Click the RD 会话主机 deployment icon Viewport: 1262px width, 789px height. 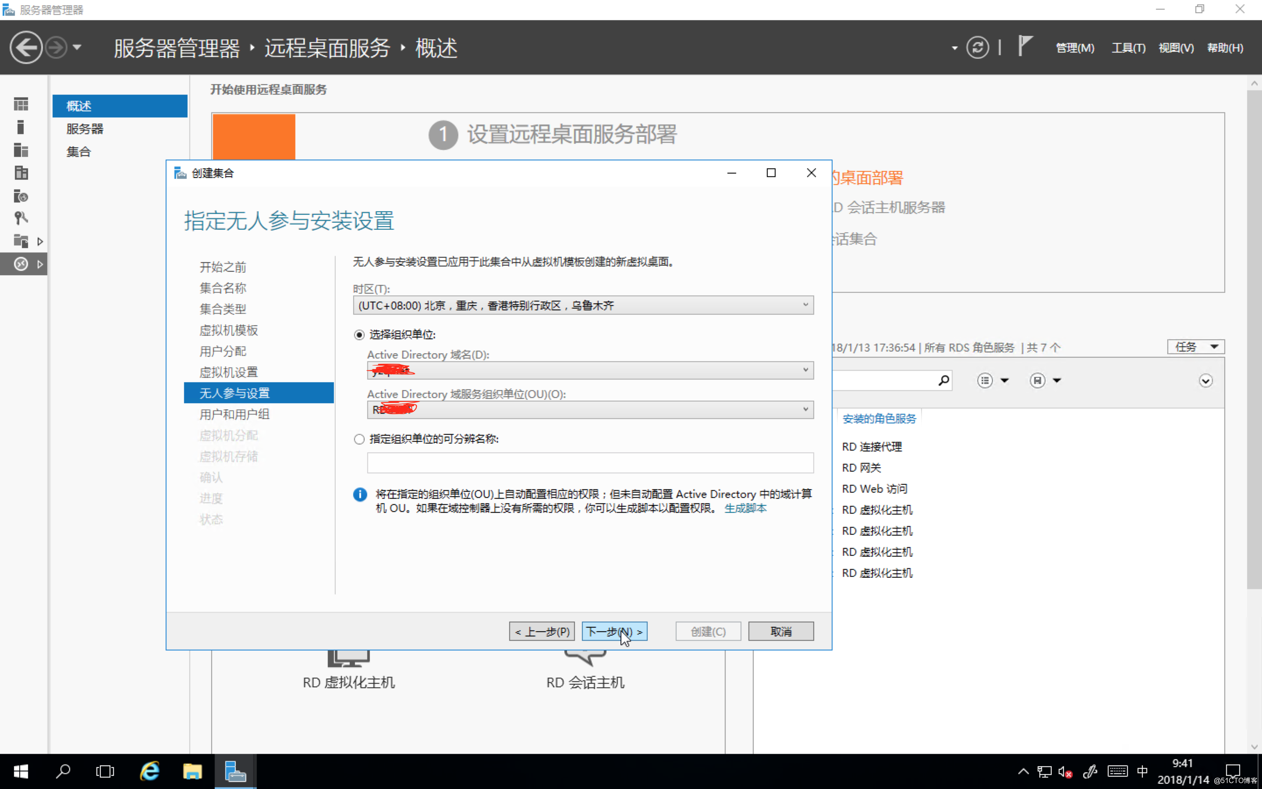[585, 658]
